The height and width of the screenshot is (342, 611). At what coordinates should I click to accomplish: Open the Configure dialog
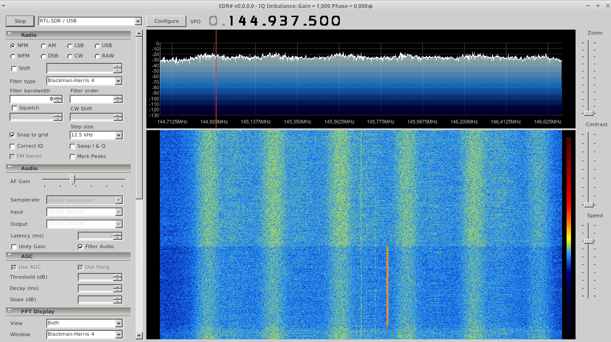[166, 21]
